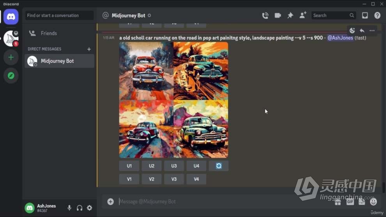Create variations with V2 button
This screenshot has height=217, width=386.
pyautogui.click(x=152, y=179)
